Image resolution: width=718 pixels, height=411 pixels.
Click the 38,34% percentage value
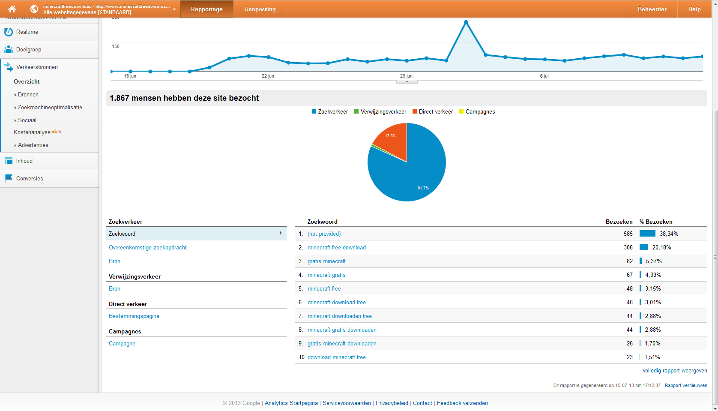click(669, 234)
